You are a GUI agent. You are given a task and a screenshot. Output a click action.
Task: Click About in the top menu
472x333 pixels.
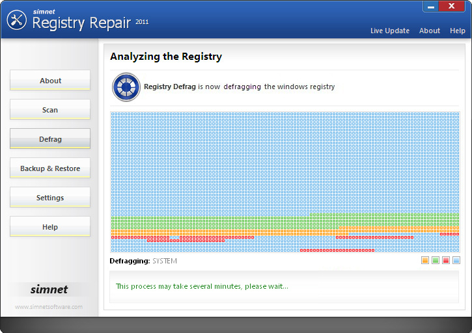(429, 31)
